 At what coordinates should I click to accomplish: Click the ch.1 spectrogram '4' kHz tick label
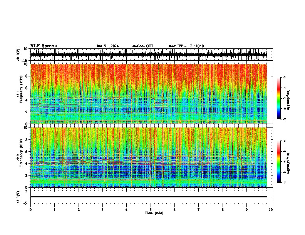click(x=27, y=100)
